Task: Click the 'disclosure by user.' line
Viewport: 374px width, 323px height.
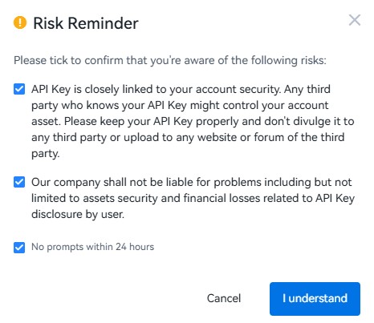Action: click(78, 214)
